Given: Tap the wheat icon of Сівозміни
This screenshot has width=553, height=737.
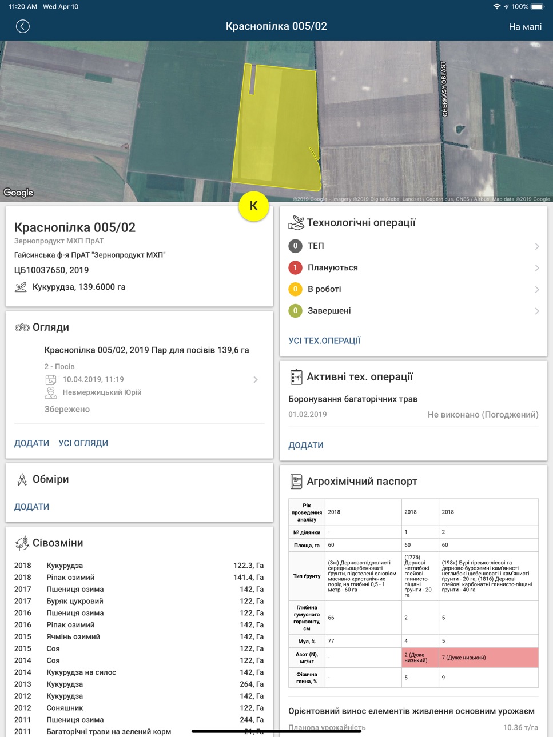Looking at the screenshot, I should 22,543.
